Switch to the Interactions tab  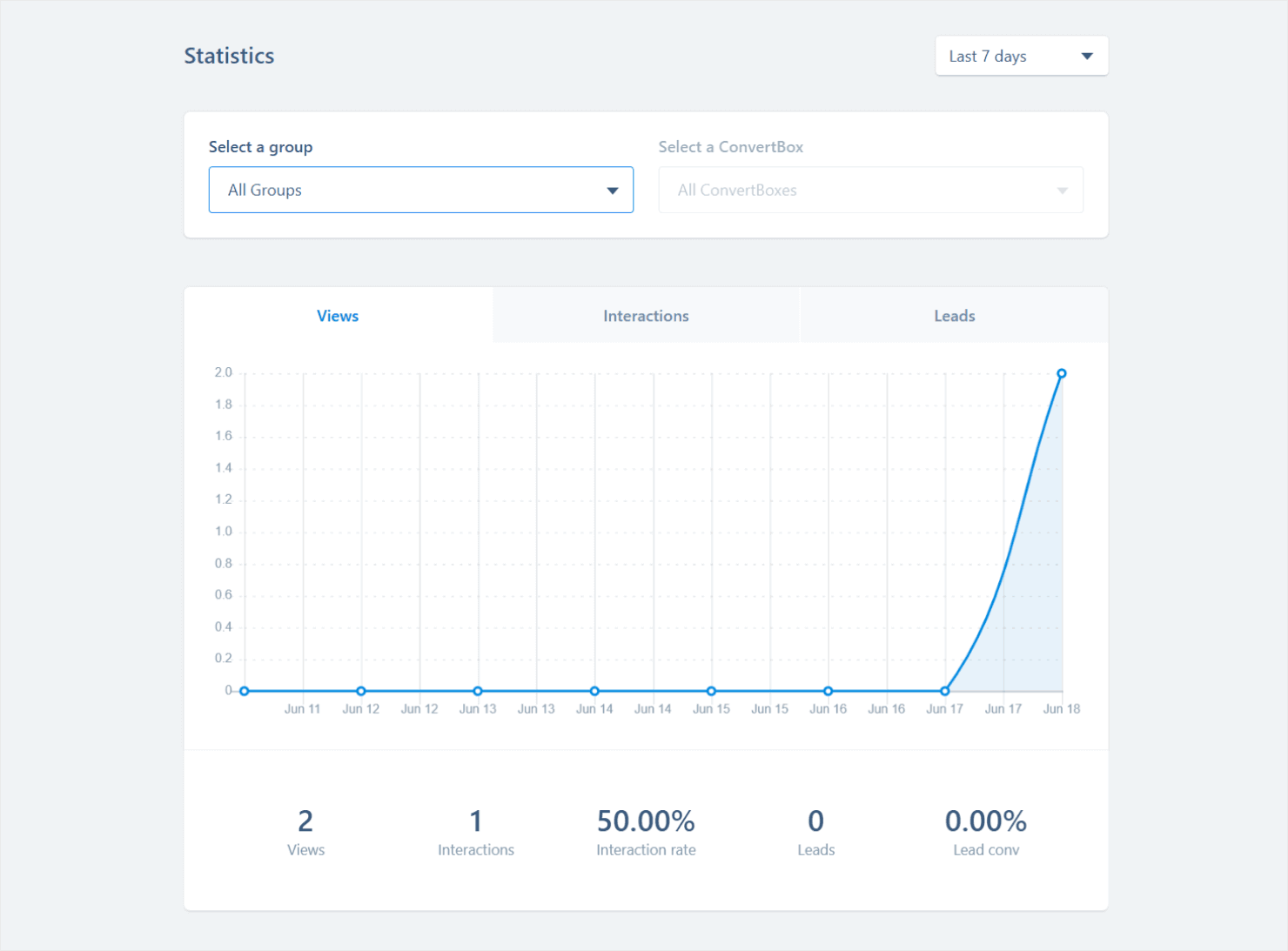[x=645, y=315]
